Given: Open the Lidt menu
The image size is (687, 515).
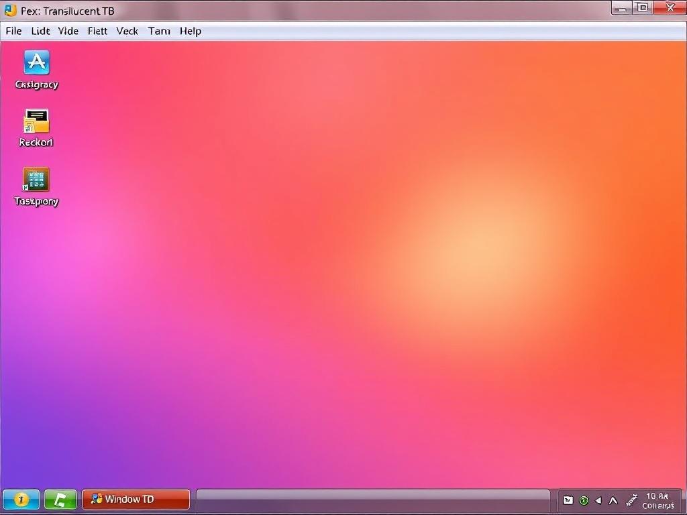Looking at the screenshot, I should click(x=40, y=31).
